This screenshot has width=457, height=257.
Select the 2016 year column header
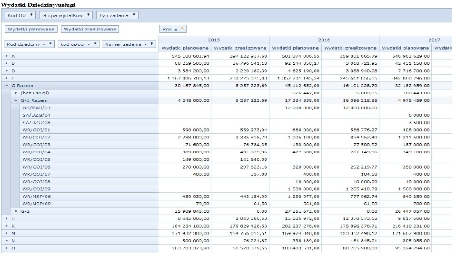pos(324,40)
